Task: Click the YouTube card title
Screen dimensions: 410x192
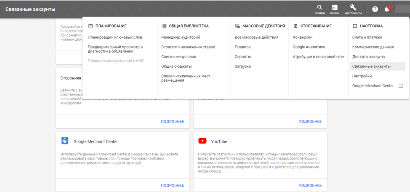Action: (x=219, y=141)
